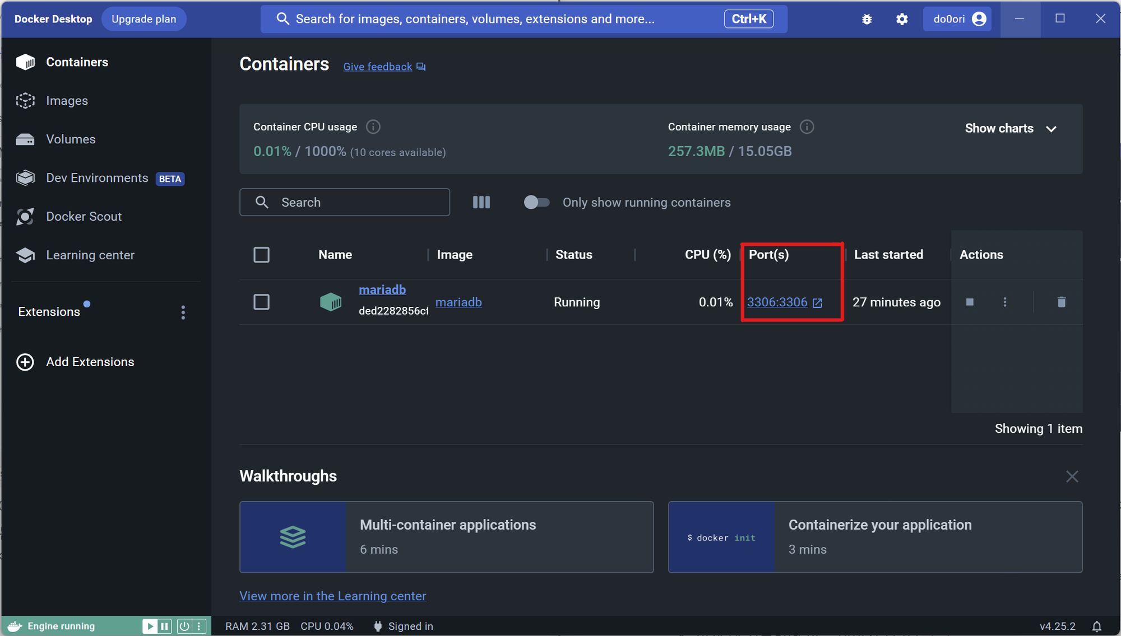Click the engine power button

click(x=184, y=626)
